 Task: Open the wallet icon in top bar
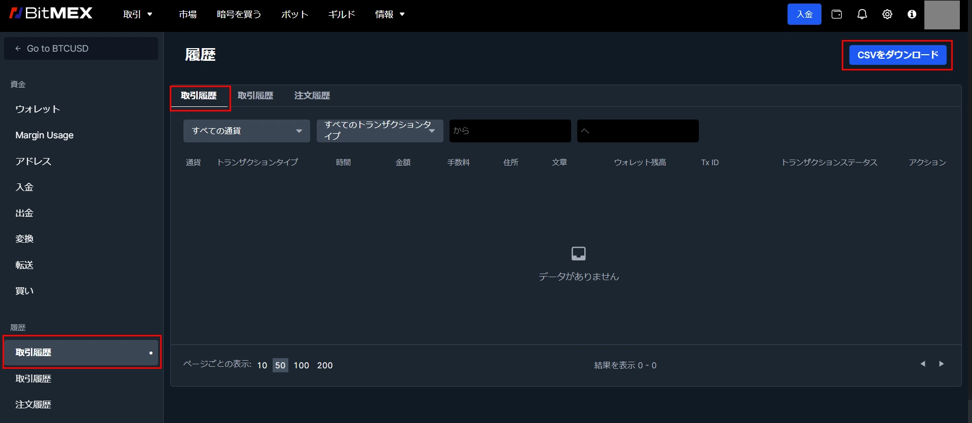pyautogui.click(x=837, y=14)
